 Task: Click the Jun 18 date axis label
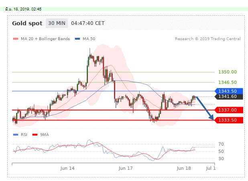coord(184,168)
